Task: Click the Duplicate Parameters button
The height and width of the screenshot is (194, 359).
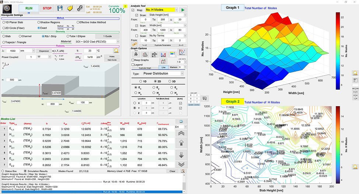Action: 163,45
